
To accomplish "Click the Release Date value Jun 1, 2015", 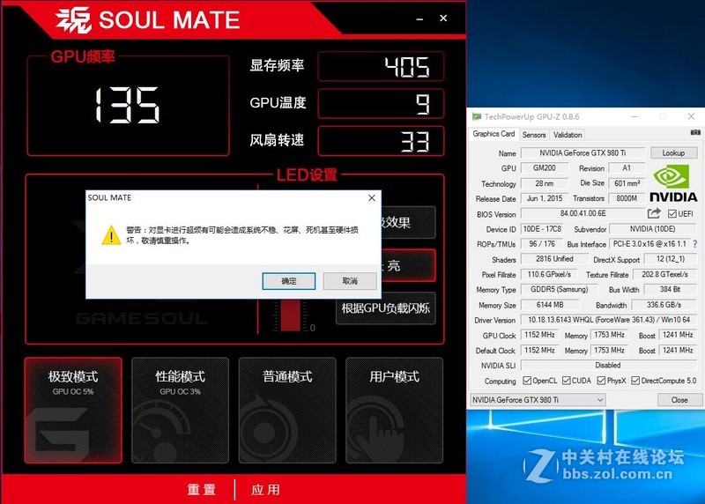I will point(545,198).
